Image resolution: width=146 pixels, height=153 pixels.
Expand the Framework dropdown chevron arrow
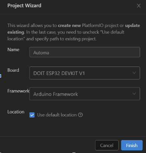(134, 94)
